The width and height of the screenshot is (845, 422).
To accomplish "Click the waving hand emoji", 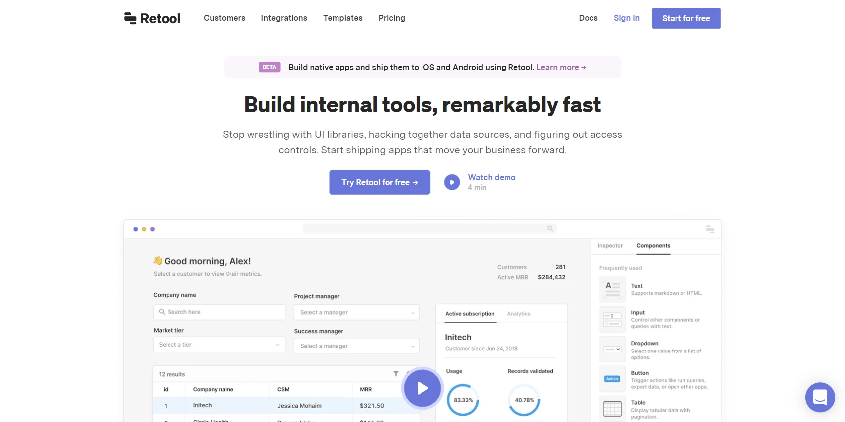I will click(x=158, y=260).
